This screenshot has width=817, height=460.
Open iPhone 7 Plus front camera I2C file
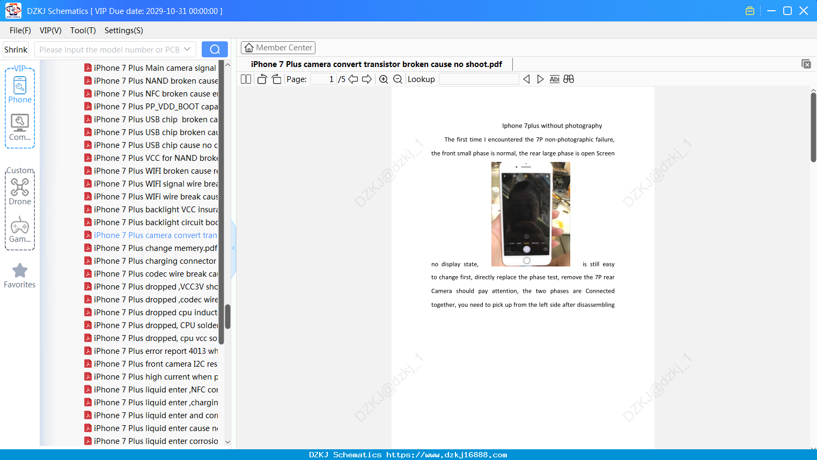pyautogui.click(x=151, y=364)
